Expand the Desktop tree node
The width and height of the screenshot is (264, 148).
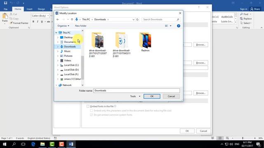click(58, 37)
